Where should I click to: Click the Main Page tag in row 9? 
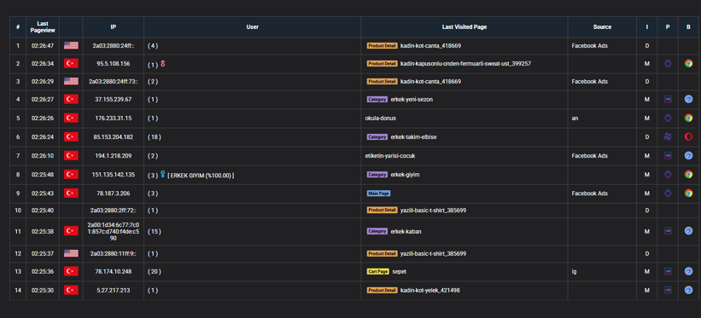(378, 194)
